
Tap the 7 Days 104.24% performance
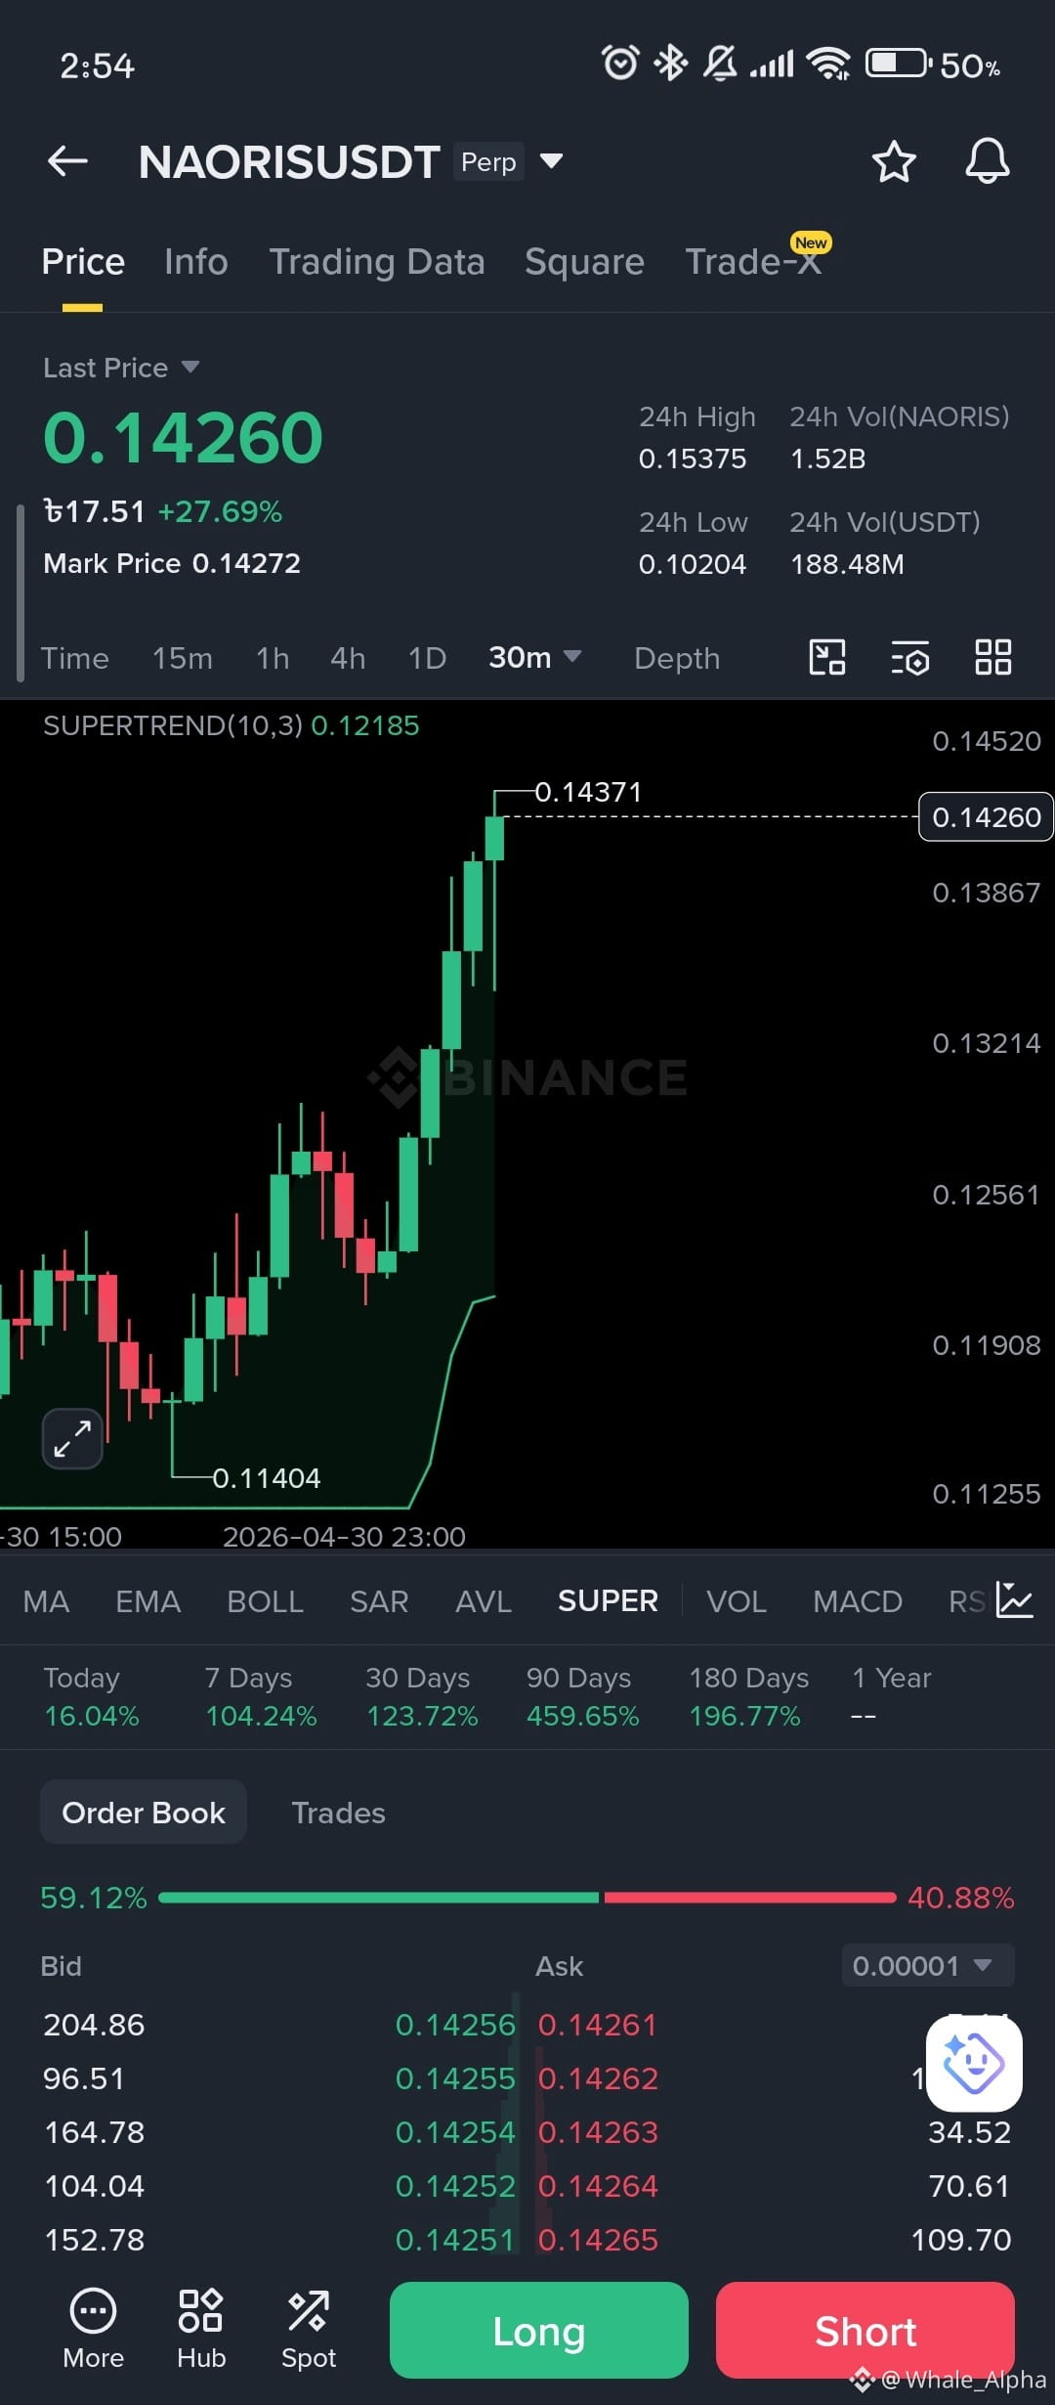(x=261, y=1697)
